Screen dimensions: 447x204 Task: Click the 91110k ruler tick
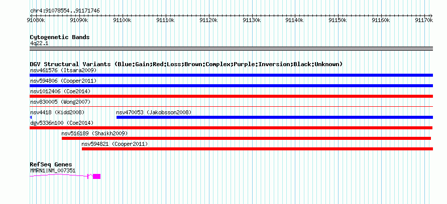(x=166, y=20)
